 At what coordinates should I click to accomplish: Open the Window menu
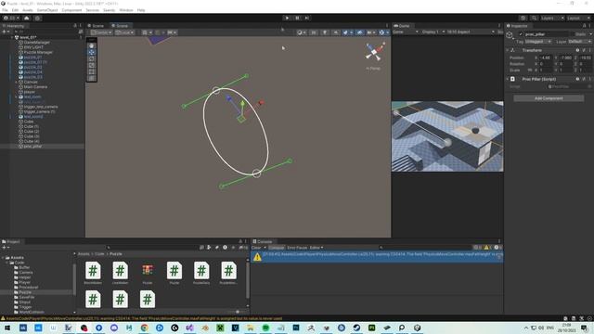[x=126, y=10]
